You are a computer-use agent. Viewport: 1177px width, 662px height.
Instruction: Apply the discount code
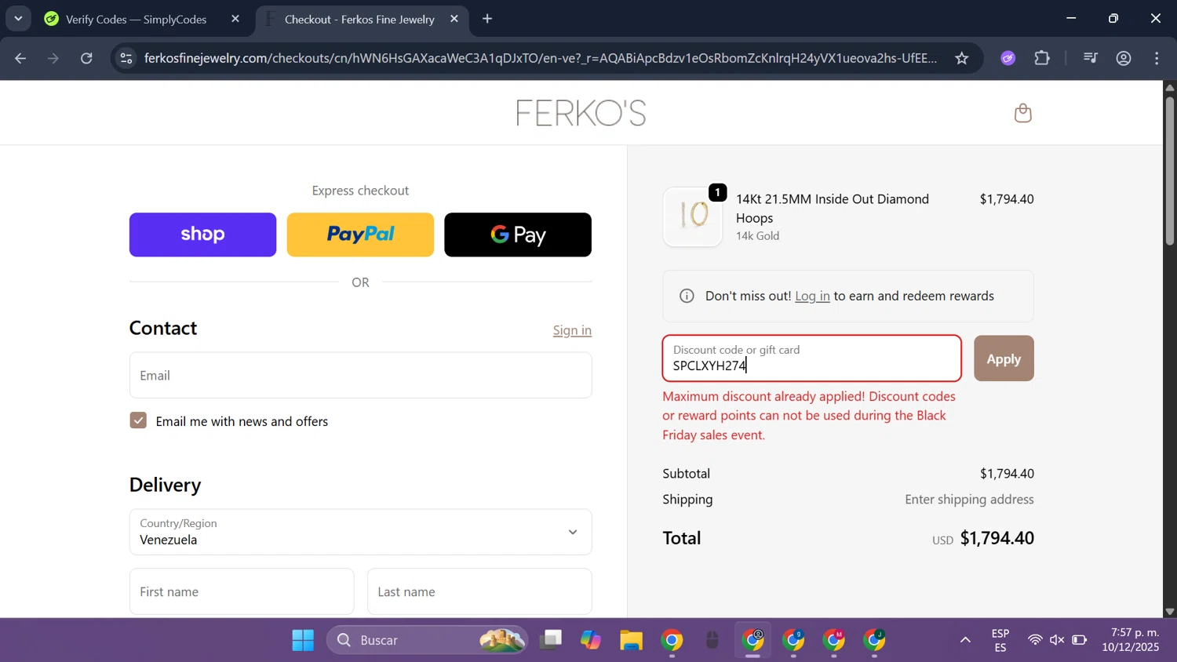click(x=1004, y=358)
